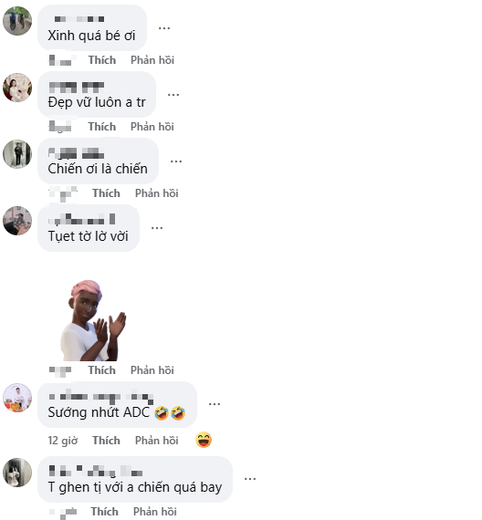Screen dimensions: 482x520
Task: Like the "Xinh quá bé ơi" comment
Action: [x=102, y=60]
